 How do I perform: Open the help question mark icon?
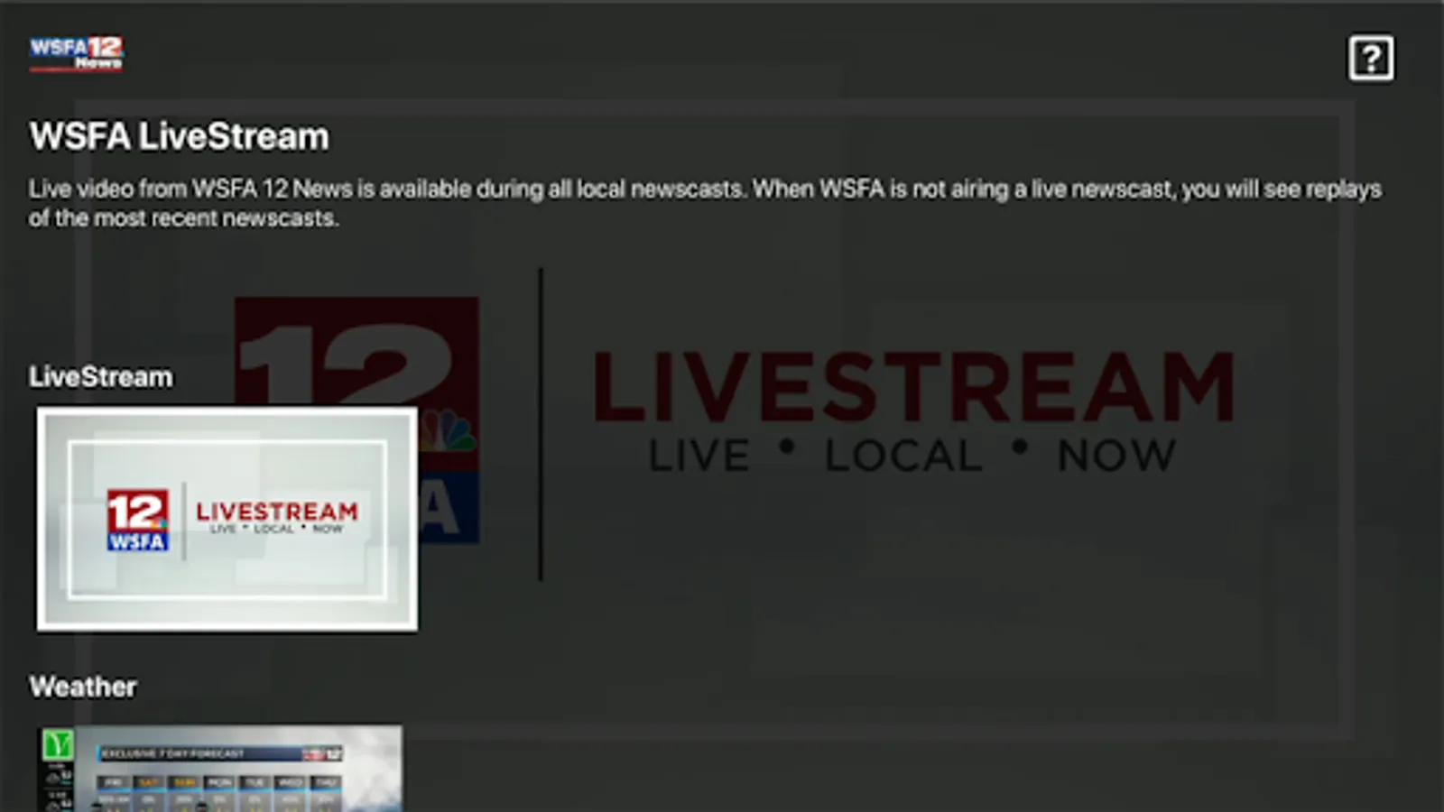tap(1371, 59)
